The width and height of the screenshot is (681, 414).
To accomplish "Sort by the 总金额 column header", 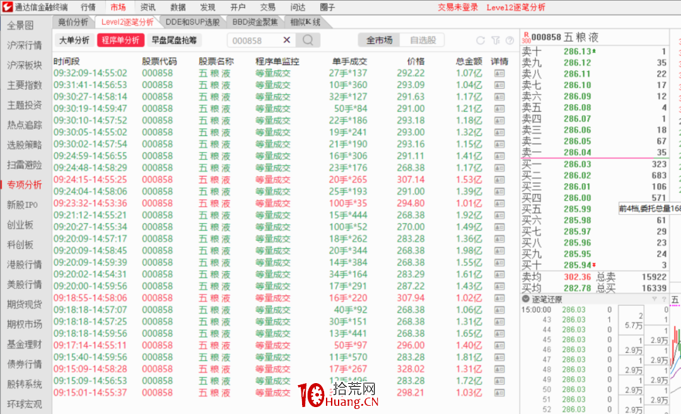I will tap(469, 62).
